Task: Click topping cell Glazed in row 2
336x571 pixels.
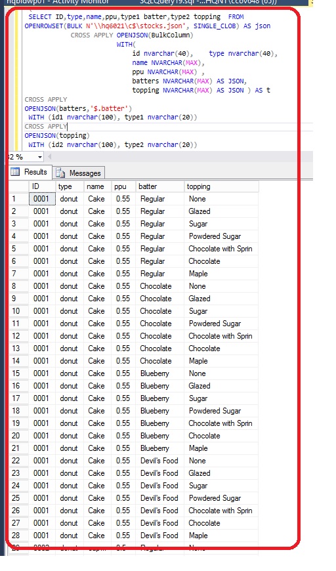Action: [x=221, y=211]
